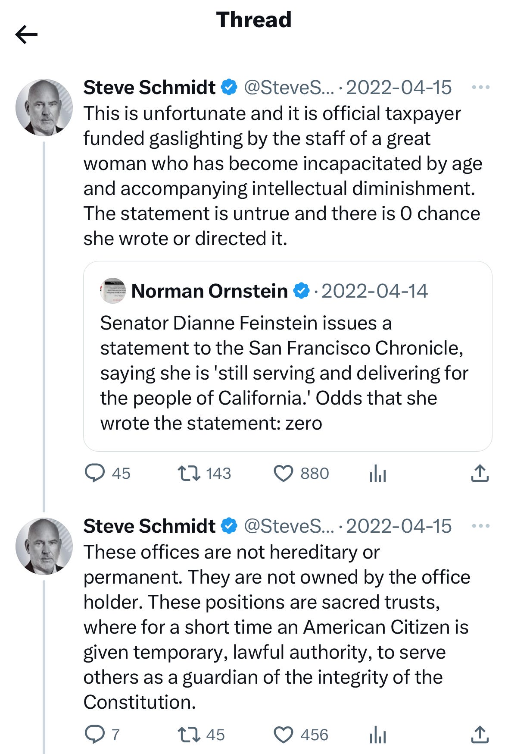This screenshot has height=754, width=508.
Task: Like the tweet with 456 likes
Action: point(284,735)
